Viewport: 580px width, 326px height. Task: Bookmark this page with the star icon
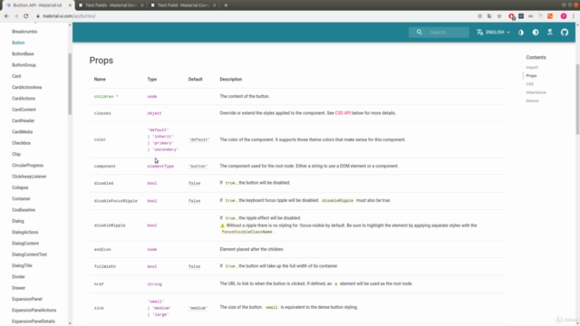[499, 16]
